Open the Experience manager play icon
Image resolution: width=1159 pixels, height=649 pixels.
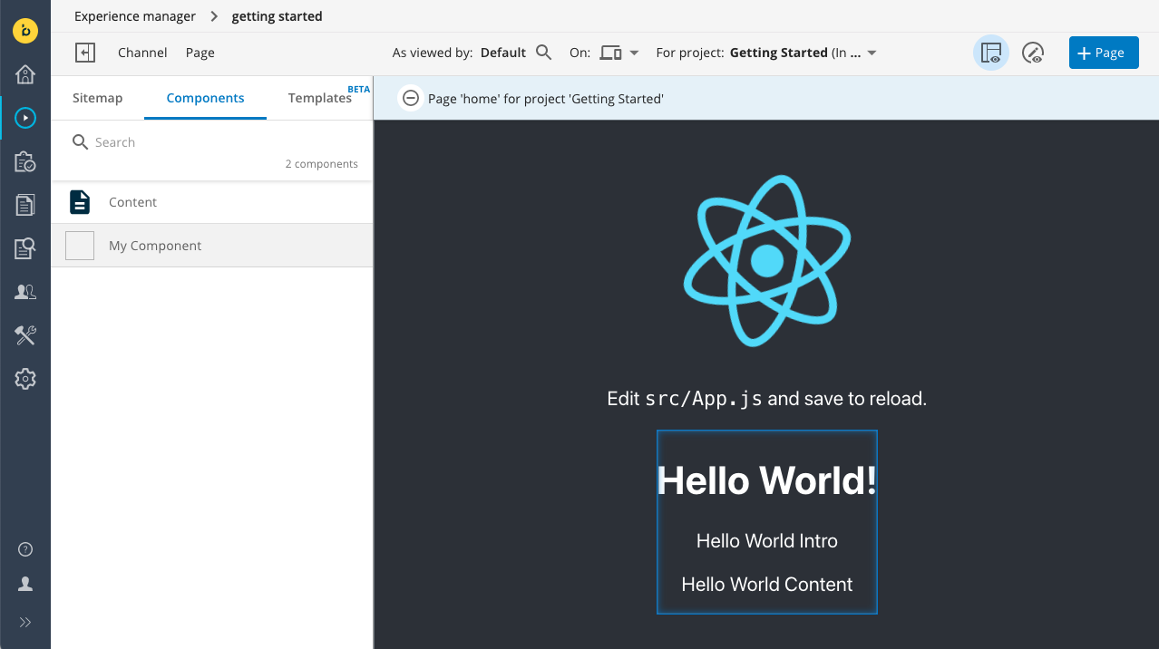25,118
